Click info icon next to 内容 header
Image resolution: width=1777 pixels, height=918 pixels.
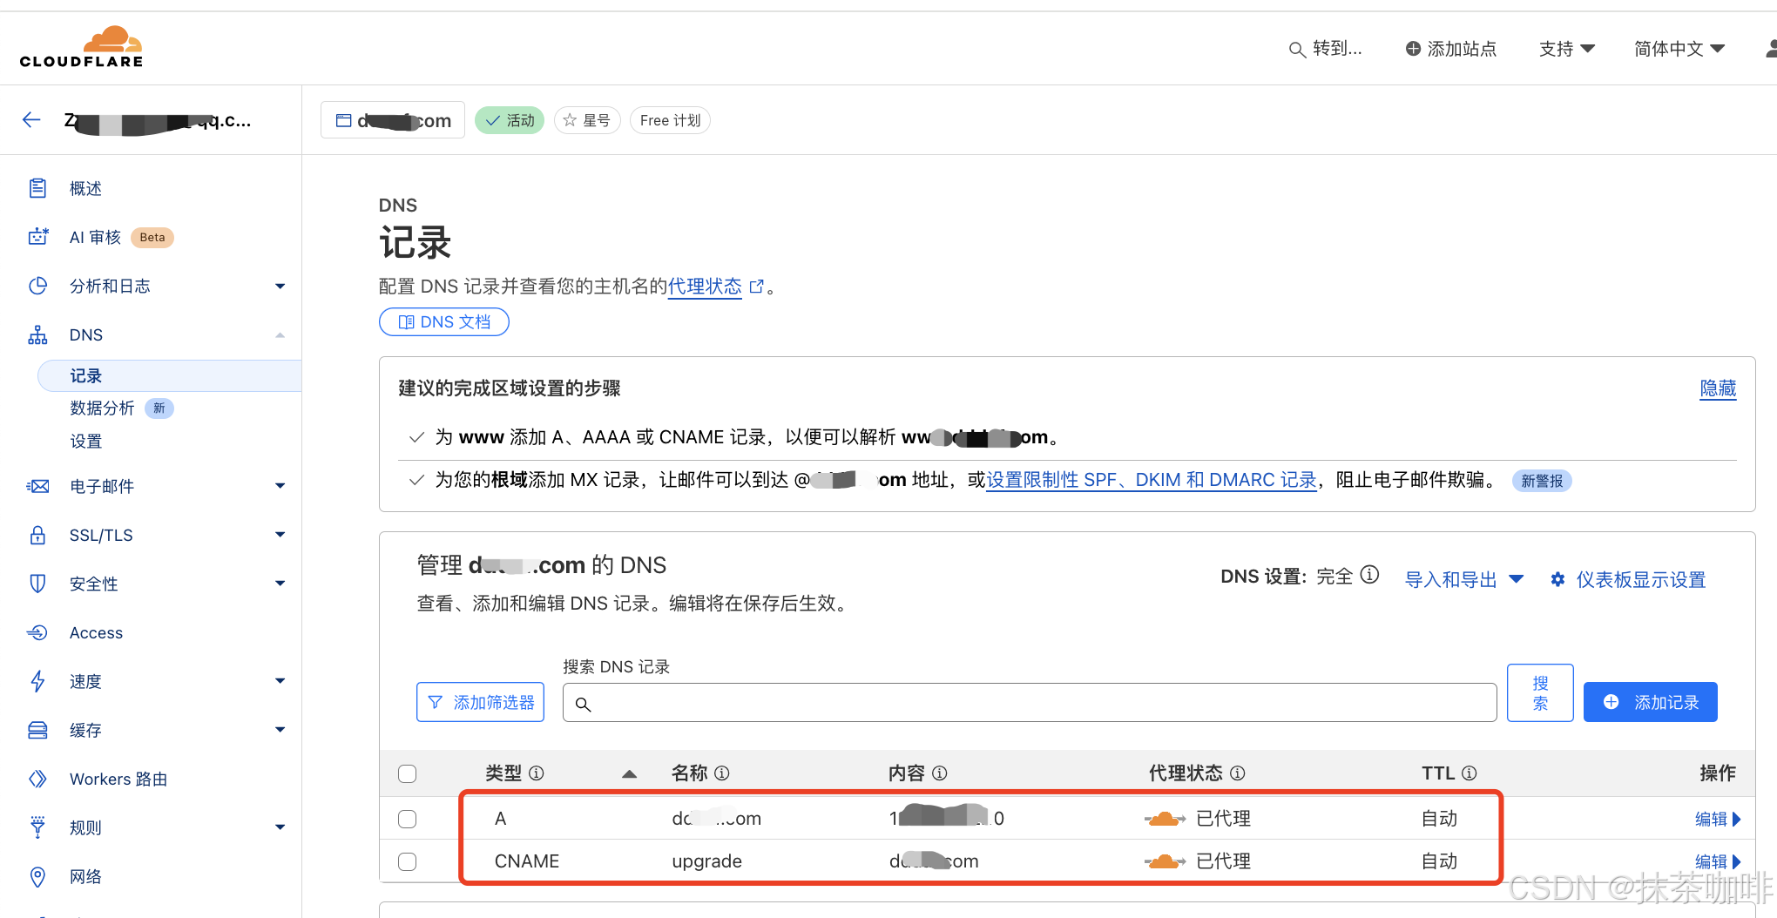939,773
